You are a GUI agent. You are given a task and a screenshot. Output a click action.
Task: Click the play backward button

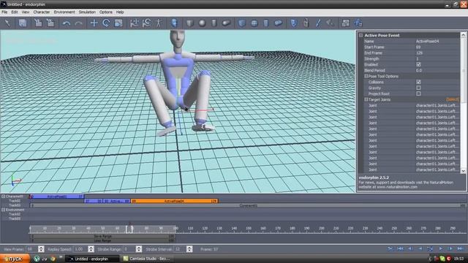(x=420, y=248)
